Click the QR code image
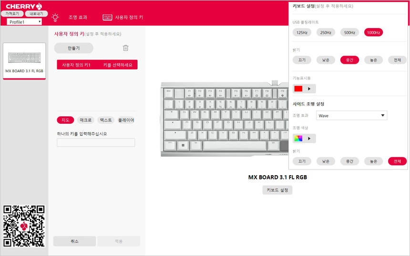The width and height of the screenshot is (410, 256). (x=24, y=226)
